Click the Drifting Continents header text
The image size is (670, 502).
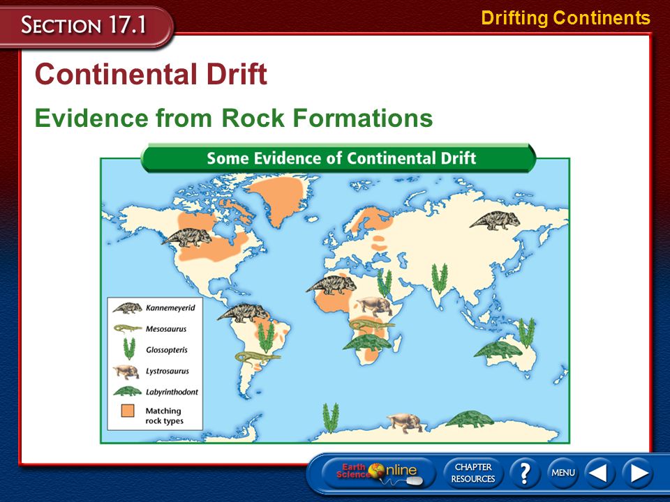566,18
